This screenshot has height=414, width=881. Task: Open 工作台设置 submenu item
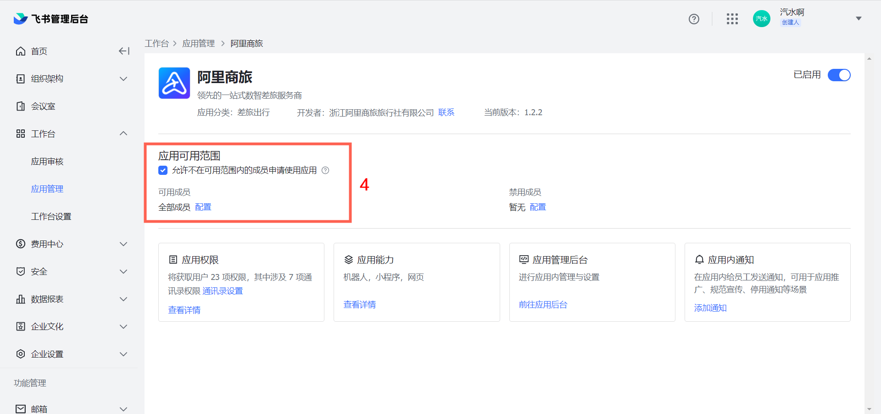51,216
